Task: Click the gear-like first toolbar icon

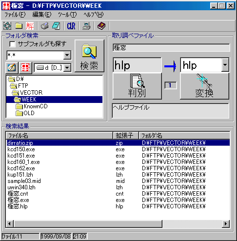Action: coord(7,26)
